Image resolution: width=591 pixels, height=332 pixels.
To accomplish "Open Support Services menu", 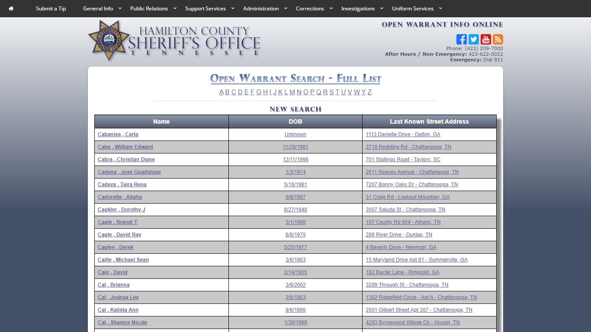I will click(206, 8).
